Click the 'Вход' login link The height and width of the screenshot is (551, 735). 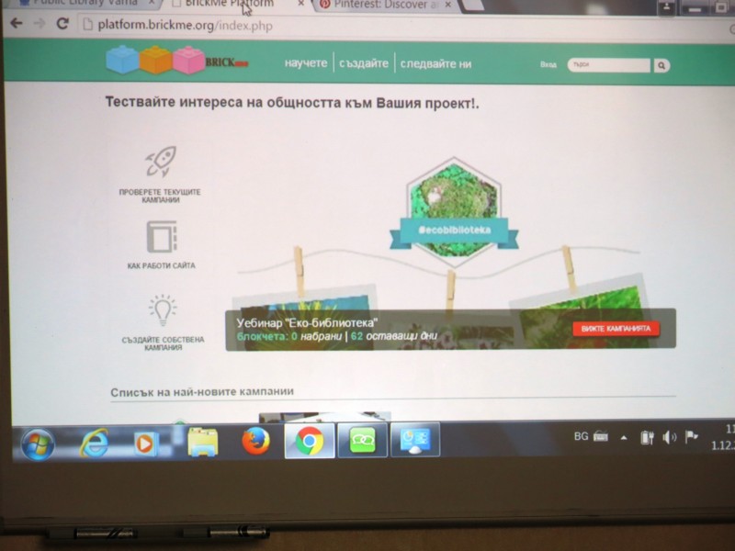[548, 66]
